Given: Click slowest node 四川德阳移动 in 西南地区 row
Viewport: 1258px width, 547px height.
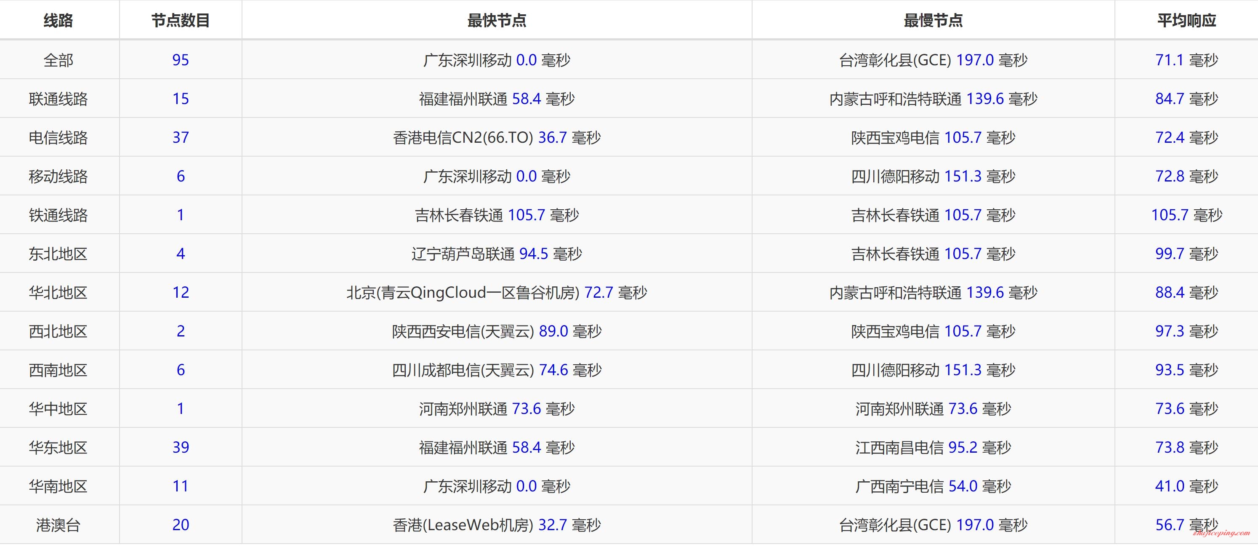Looking at the screenshot, I should tap(895, 370).
